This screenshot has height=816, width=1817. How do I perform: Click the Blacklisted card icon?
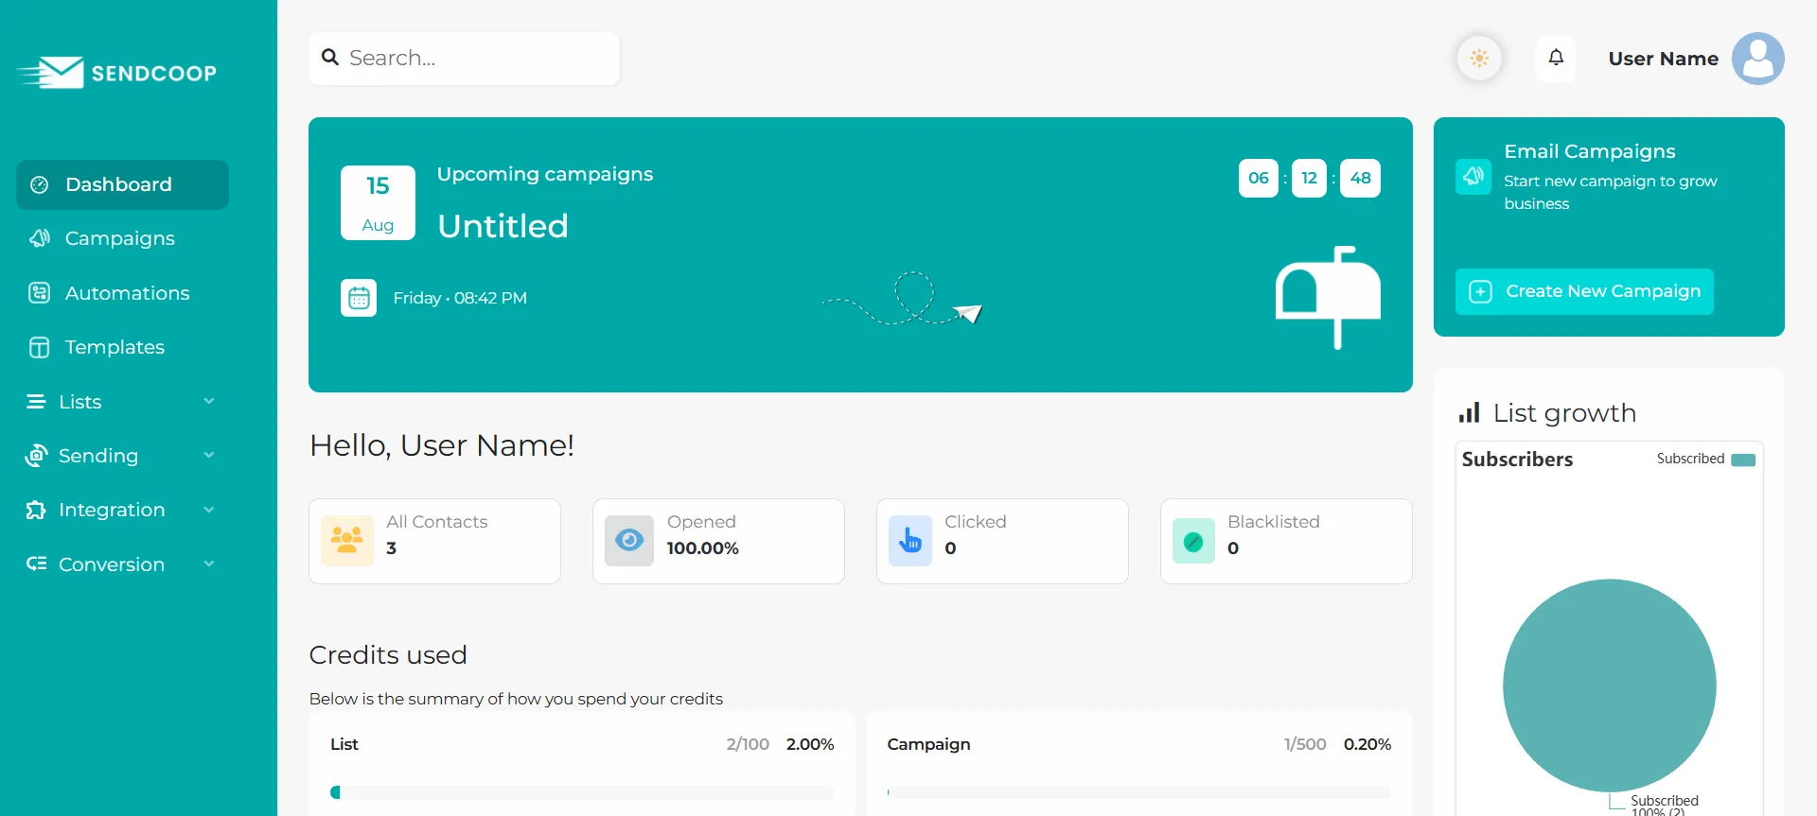coord(1193,541)
